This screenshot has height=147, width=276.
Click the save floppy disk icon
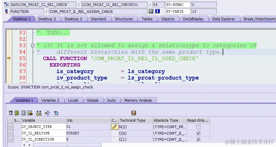click(134, 113)
